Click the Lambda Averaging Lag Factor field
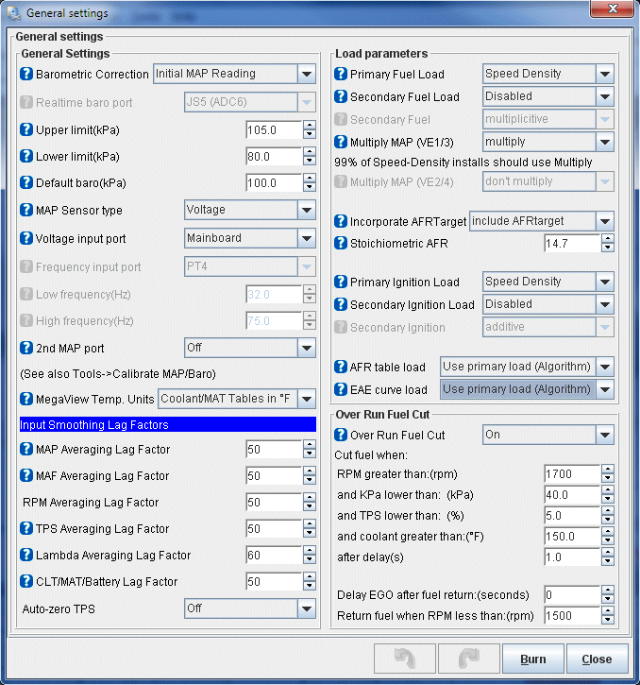This screenshot has height=685, width=640. click(x=274, y=556)
